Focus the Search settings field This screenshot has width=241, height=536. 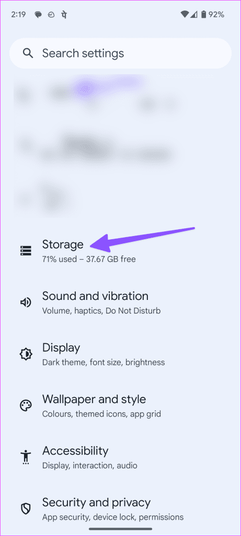coord(120,53)
